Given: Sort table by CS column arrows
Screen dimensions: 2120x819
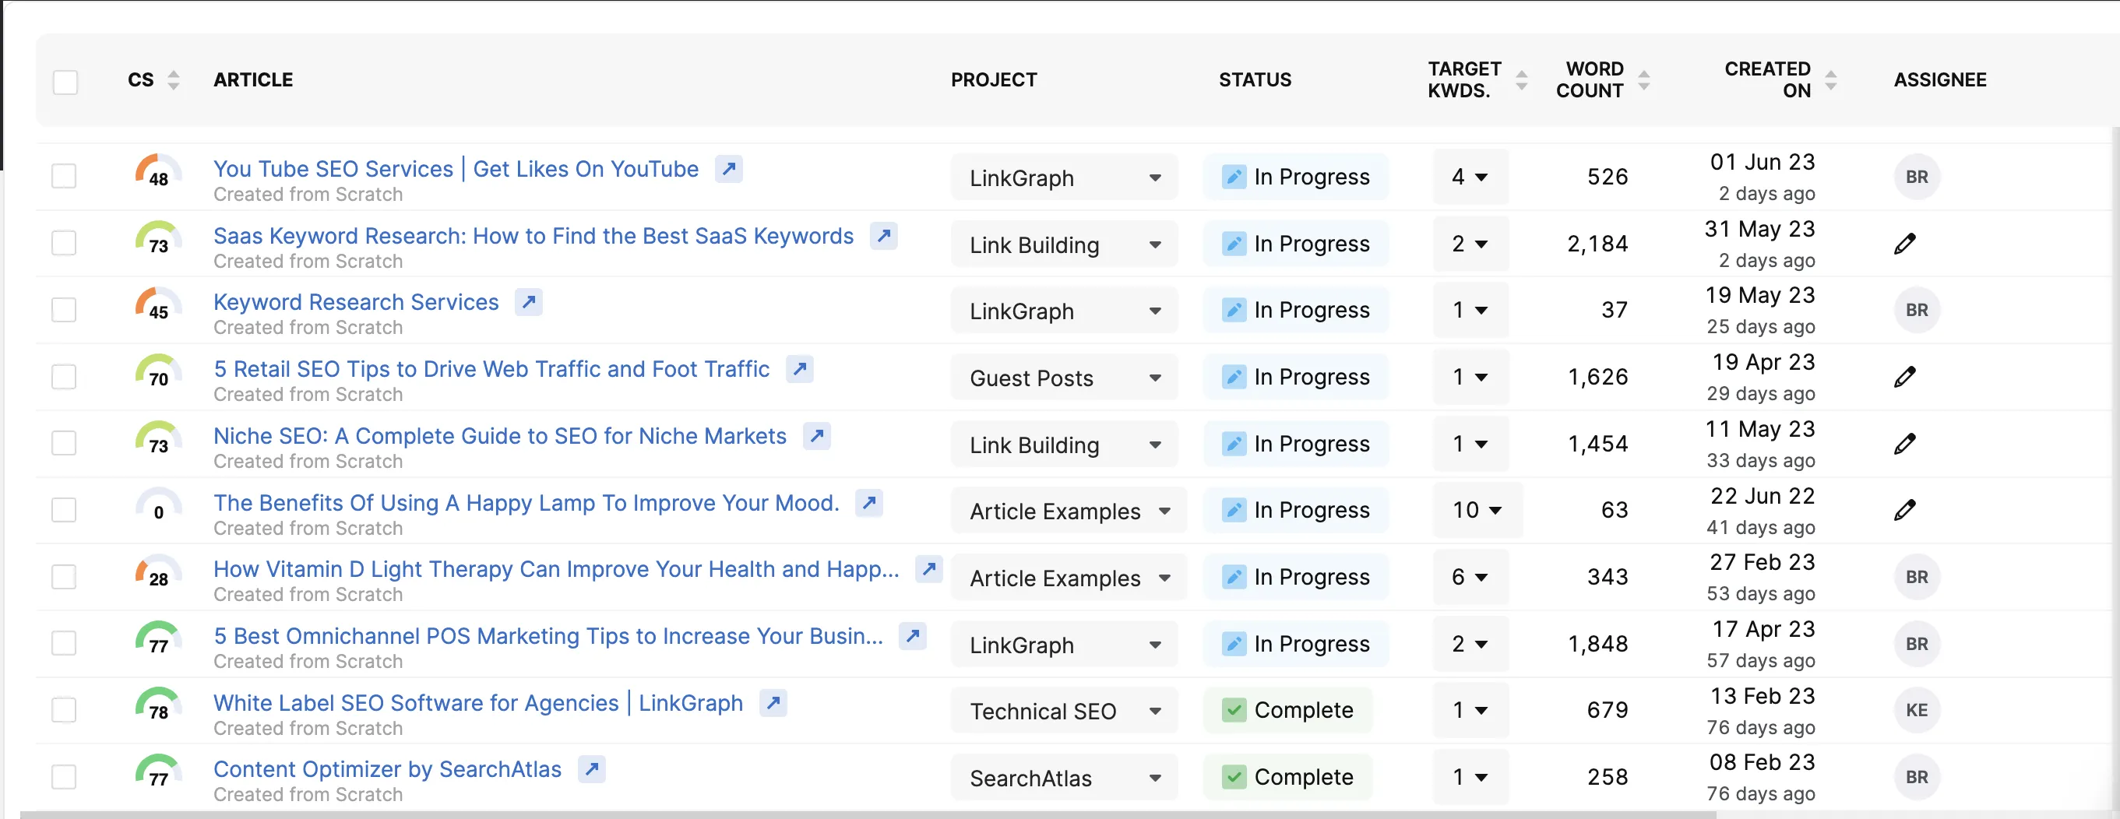Looking at the screenshot, I should click(x=173, y=79).
